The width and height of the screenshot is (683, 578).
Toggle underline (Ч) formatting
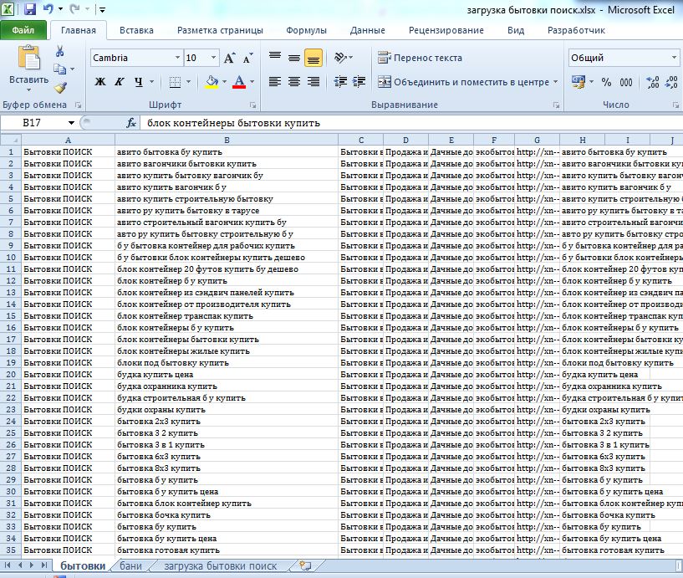(139, 81)
